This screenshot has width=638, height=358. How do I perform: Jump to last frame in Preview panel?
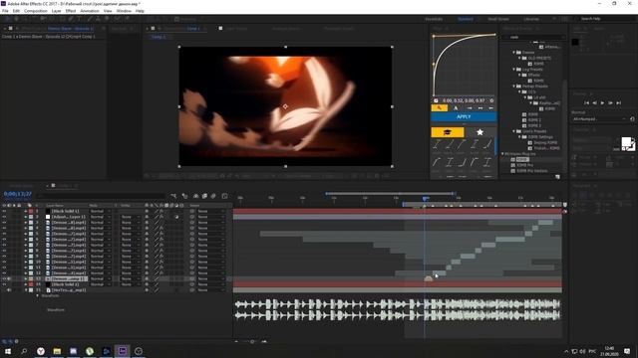point(618,103)
